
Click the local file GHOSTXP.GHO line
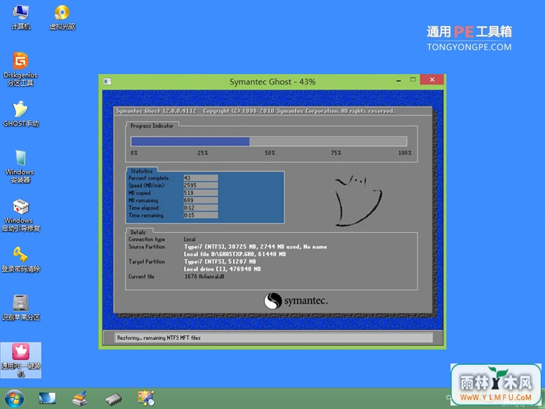pos(234,254)
